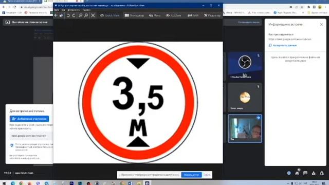
Task: Click audio indicator on your webcam tile
Action: [x=258, y=118]
